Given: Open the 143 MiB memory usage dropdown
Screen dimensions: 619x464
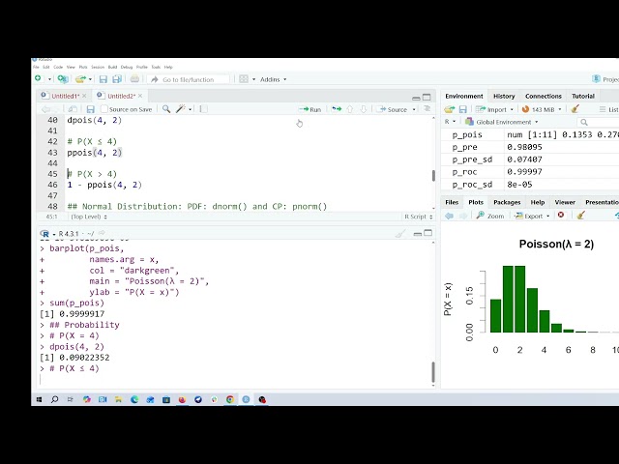Looking at the screenshot, I should [x=542, y=109].
